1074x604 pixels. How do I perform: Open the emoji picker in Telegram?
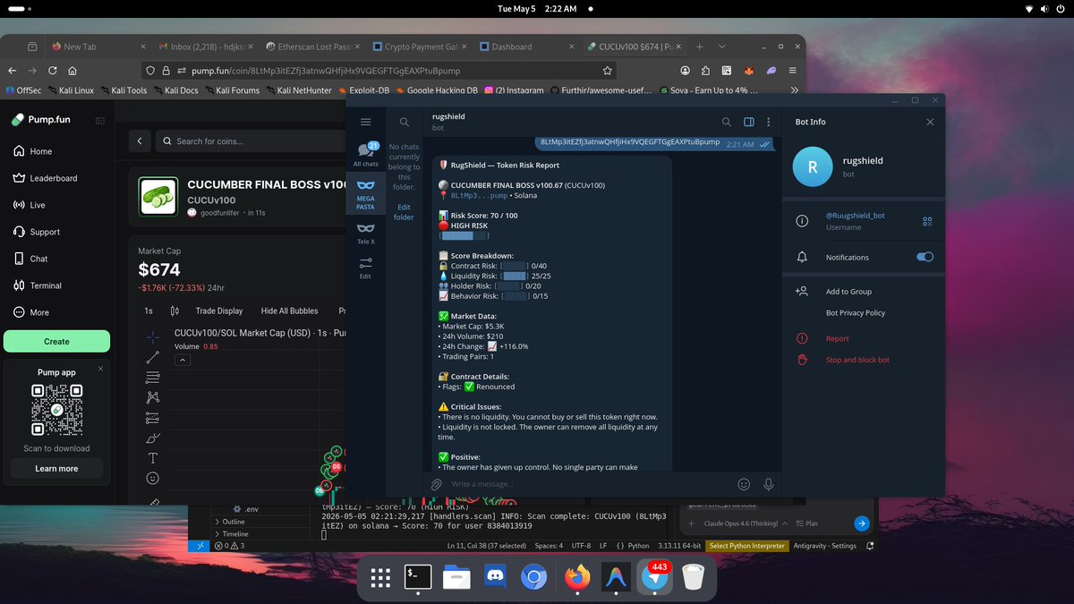click(743, 484)
